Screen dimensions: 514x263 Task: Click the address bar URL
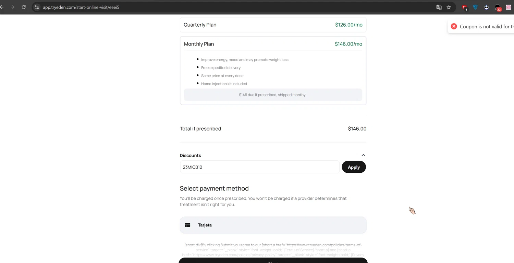pyautogui.click(x=81, y=7)
